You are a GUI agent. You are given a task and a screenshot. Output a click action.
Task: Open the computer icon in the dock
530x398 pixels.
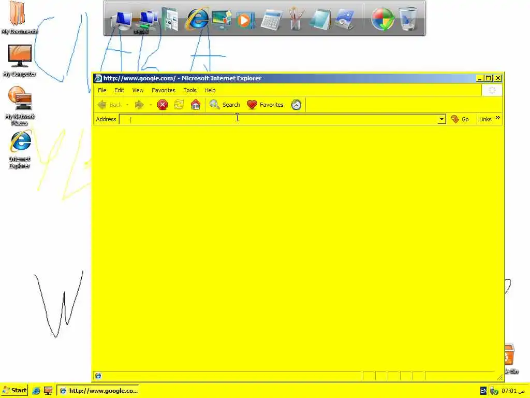[x=122, y=20]
